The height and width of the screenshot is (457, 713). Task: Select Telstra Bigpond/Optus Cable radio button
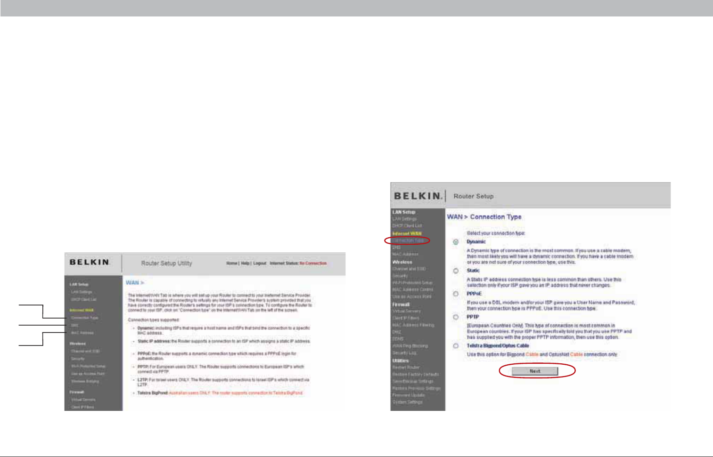[456, 346]
